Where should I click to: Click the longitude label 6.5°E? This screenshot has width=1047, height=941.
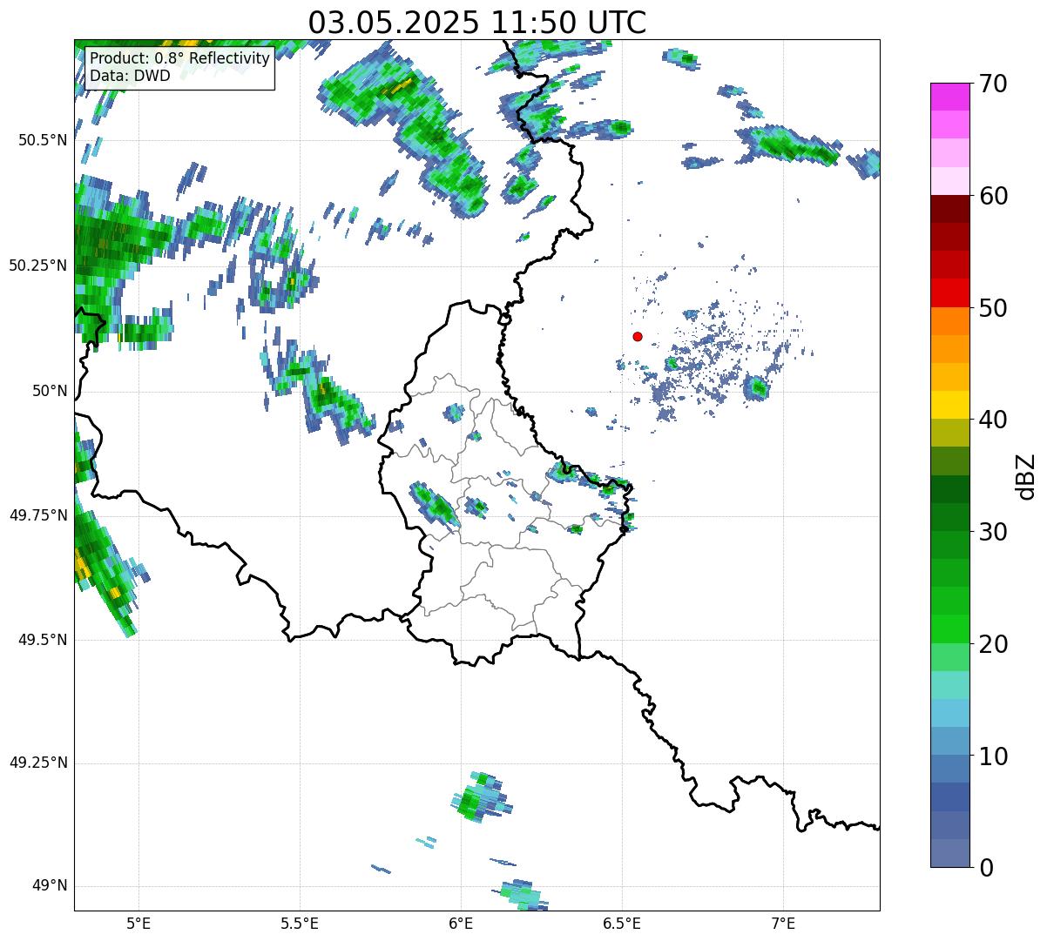tap(623, 923)
